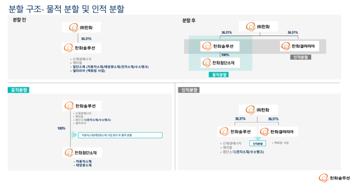Click 신재생에너지 bullet in the lower 물적분할 section

pos(82,113)
